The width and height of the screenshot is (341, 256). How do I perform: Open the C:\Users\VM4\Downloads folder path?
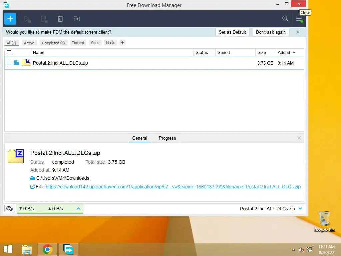[x=63, y=178]
